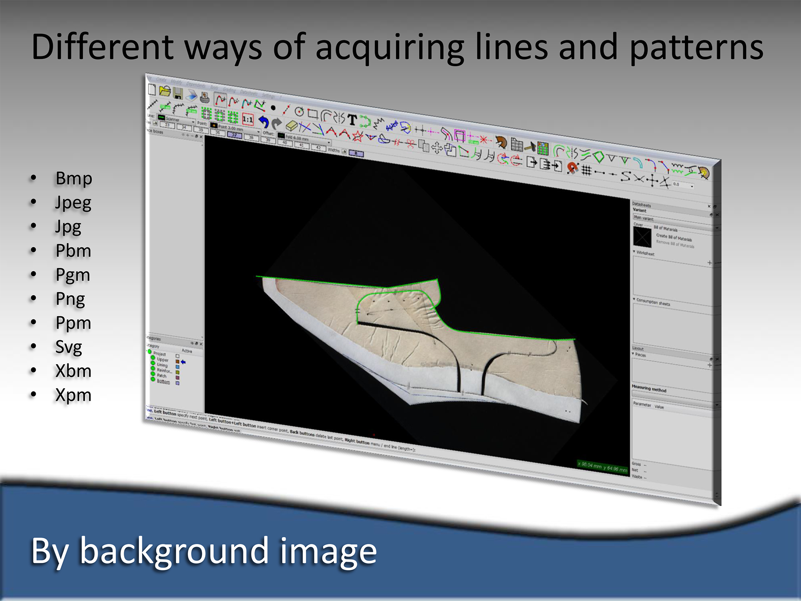Click the New document icon

152,89
